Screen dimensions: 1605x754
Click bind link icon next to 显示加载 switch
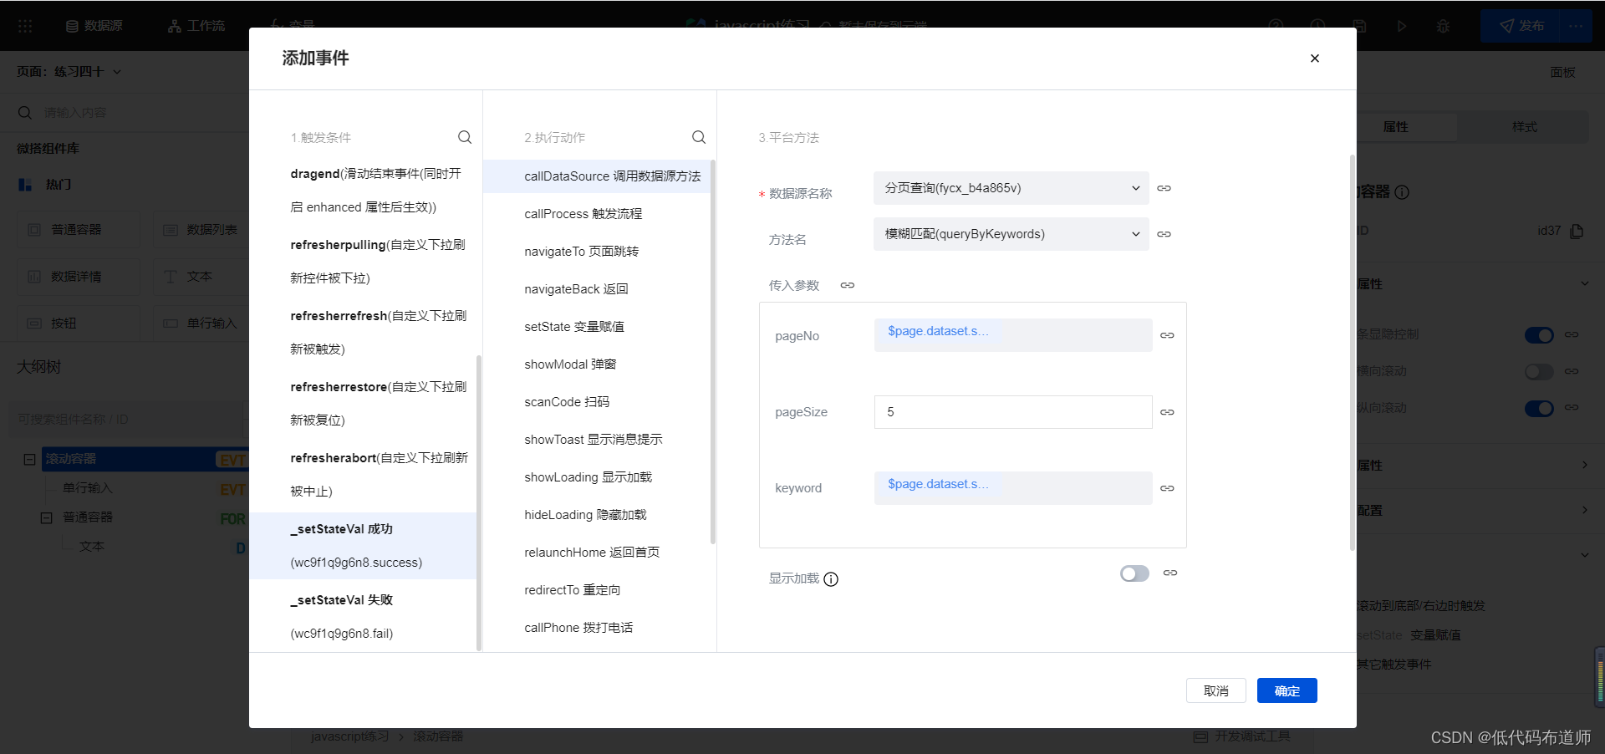pyautogui.click(x=1170, y=573)
